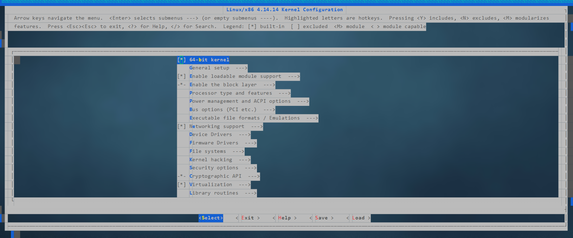The height and width of the screenshot is (238, 573).
Task: Open Processor type and features submenu
Action: tap(240, 93)
